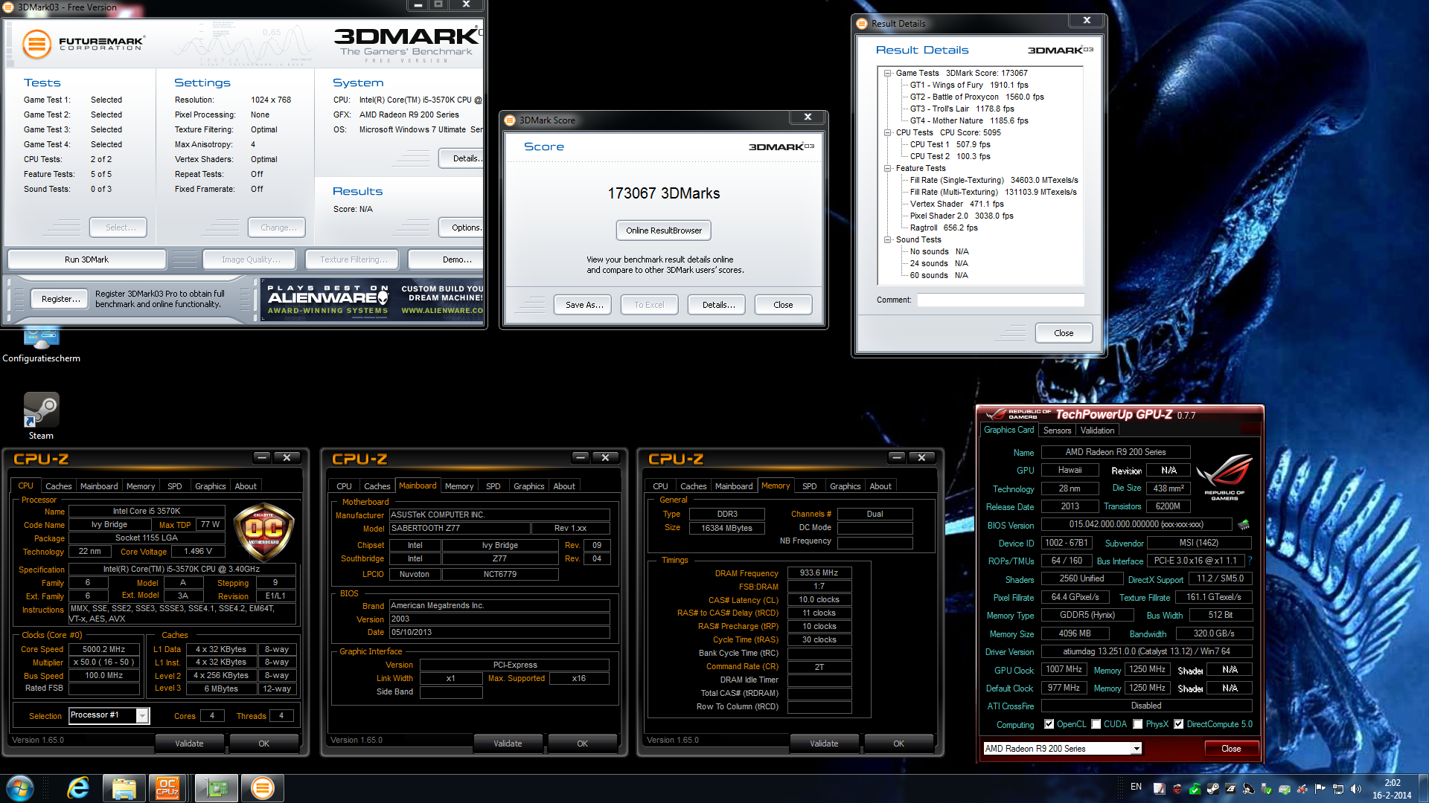Switch to Sensors tab in GPU-Z
This screenshot has height=803, width=1429.
click(x=1057, y=430)
